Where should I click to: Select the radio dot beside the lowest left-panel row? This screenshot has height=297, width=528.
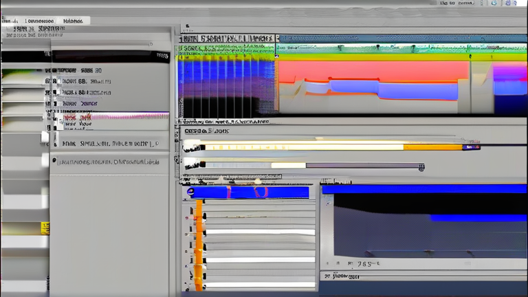[54, 160]
